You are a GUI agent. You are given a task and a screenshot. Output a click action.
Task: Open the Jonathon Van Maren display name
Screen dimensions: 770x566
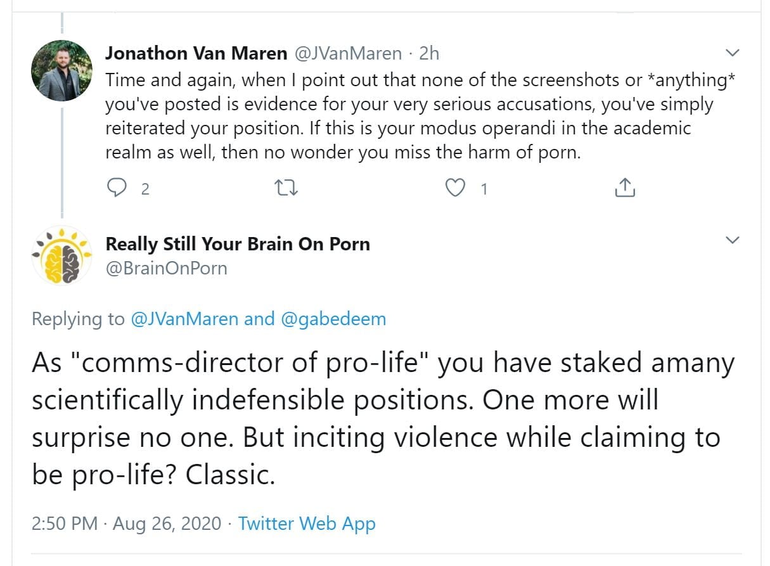[196, 53]
